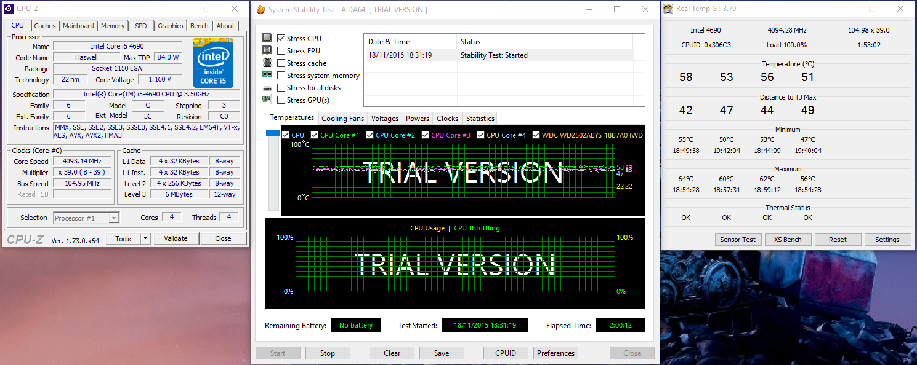Switch to Caches tab in CPU-Z

point(45,26)
